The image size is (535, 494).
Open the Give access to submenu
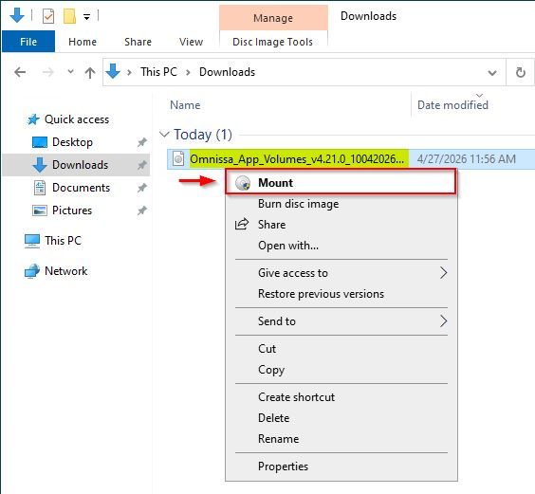[341, 273]
